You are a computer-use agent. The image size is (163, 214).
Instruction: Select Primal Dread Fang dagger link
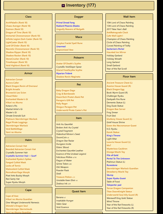(x=65, y=23)
